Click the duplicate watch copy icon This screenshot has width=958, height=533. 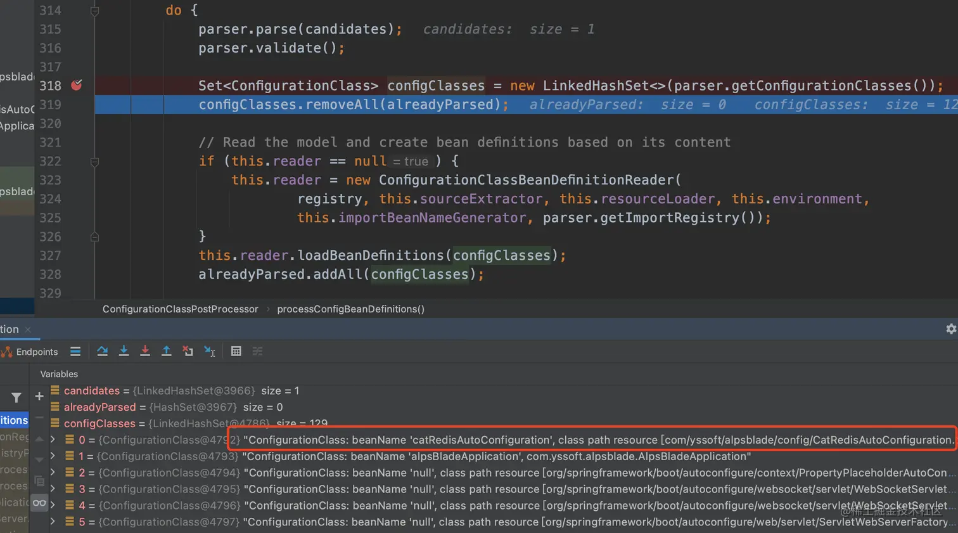39,481
